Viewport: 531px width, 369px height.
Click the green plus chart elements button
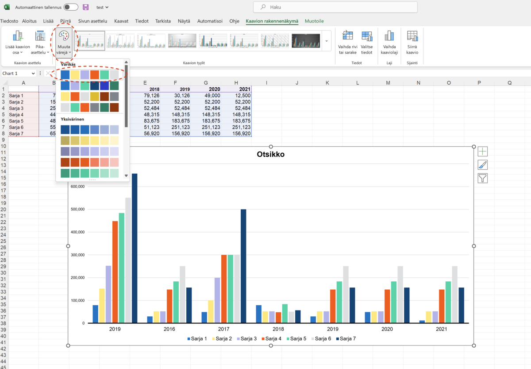pyautogui.click(x=482, y=151)
